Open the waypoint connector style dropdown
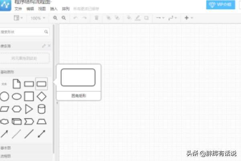The height and width of the screenshot is (161, 241). pyautogui.click(x=172, y=18)
